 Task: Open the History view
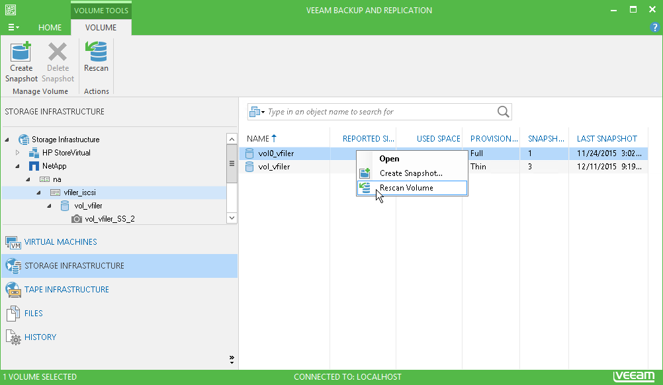pos(40,337)
